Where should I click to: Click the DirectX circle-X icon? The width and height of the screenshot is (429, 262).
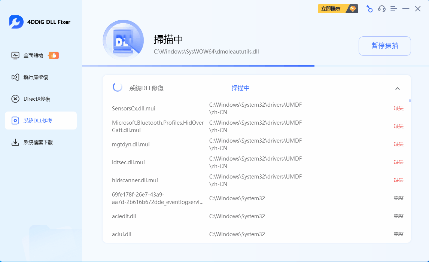click(15, 99)
